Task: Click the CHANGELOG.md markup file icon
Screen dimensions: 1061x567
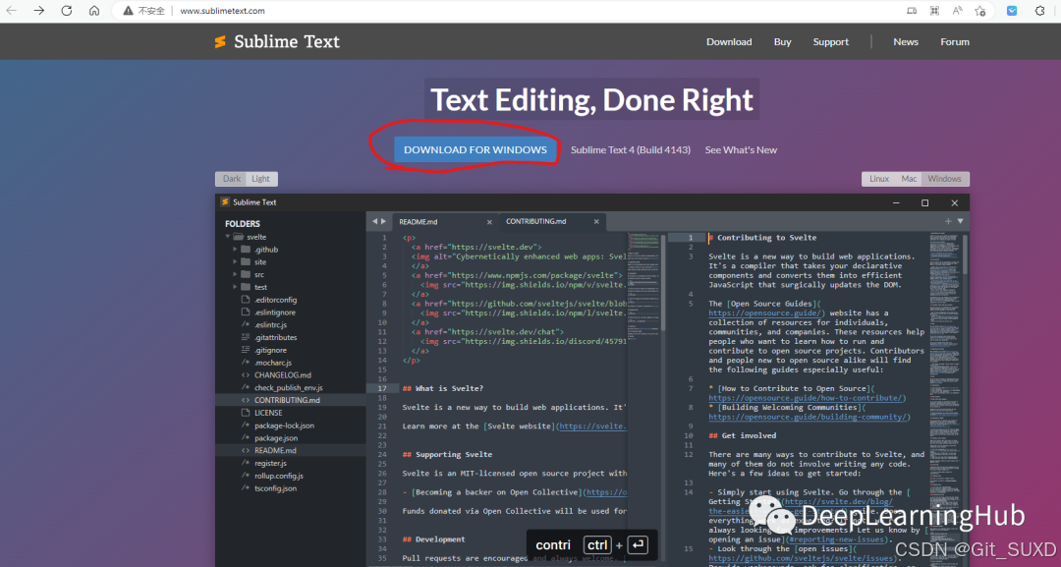Action: pyautogui.click(x=246, y=374)
